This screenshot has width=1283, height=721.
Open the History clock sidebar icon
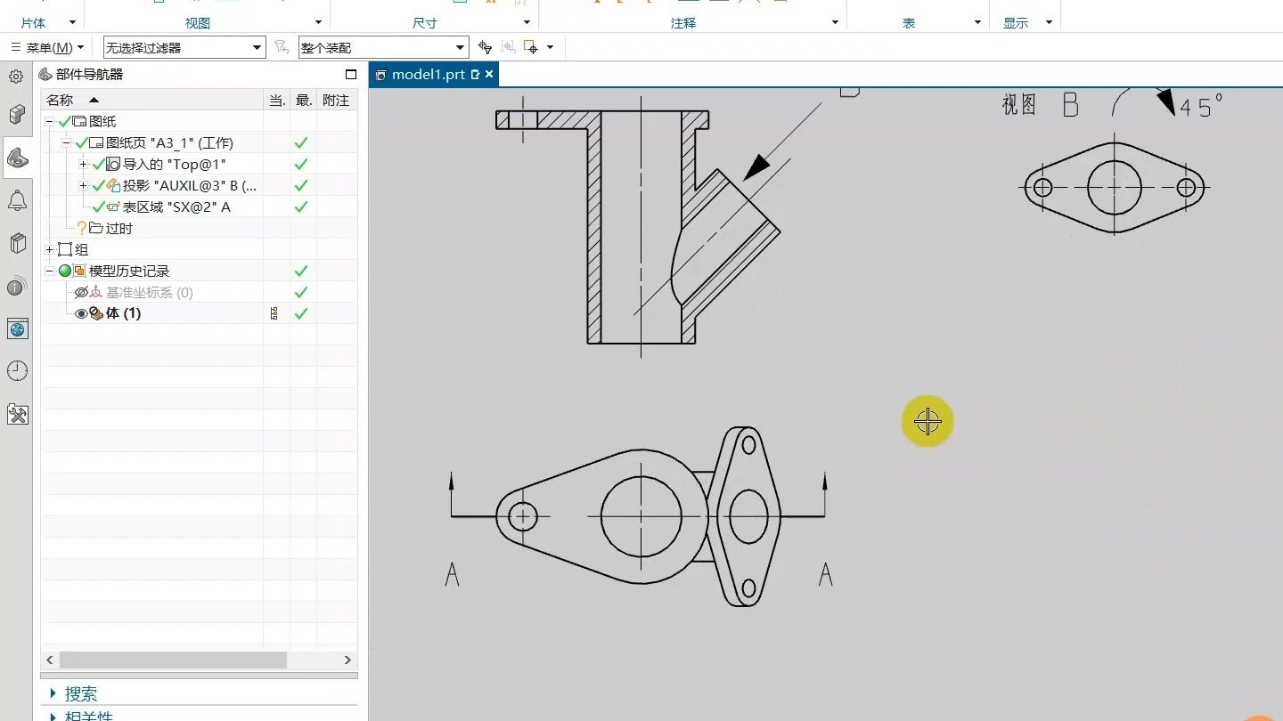tap(17, 371)
